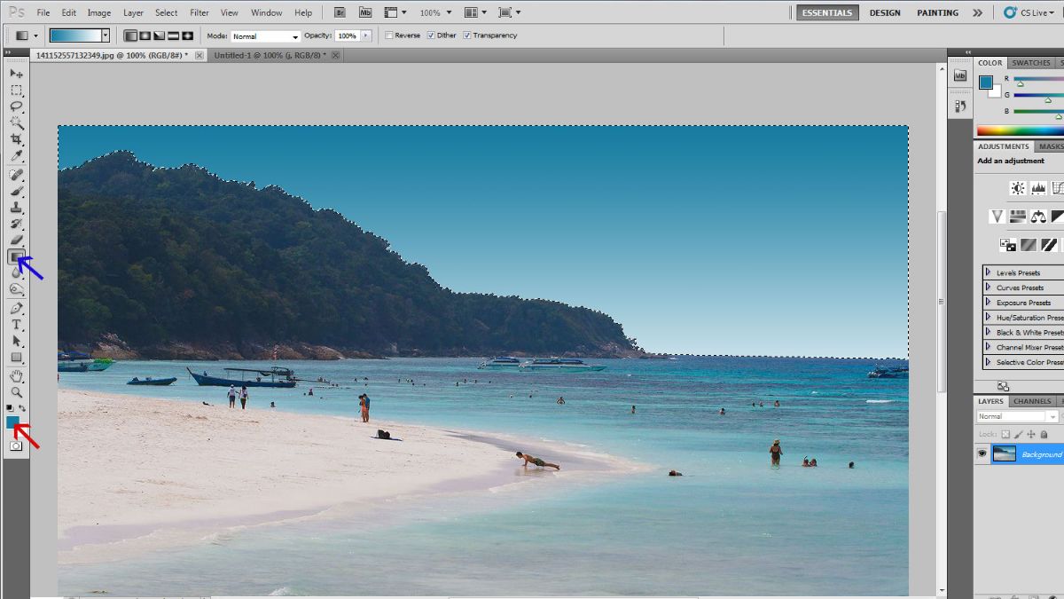This screenshot has width=1064, height=599.
Task: Hide the Background layer with eye icon
Action: pyautogui.click(x=982, y=453)
